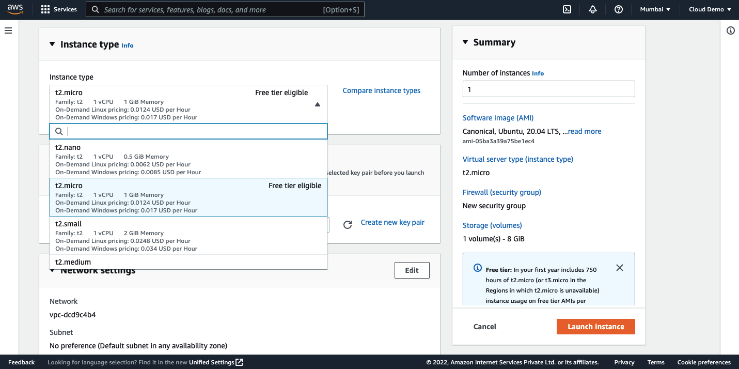Click the Services label in top bar
The width and height of the screenshot is (739, 369).
click(x=65, y=9)
